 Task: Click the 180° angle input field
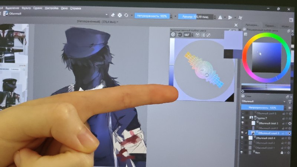coord(187,35)
